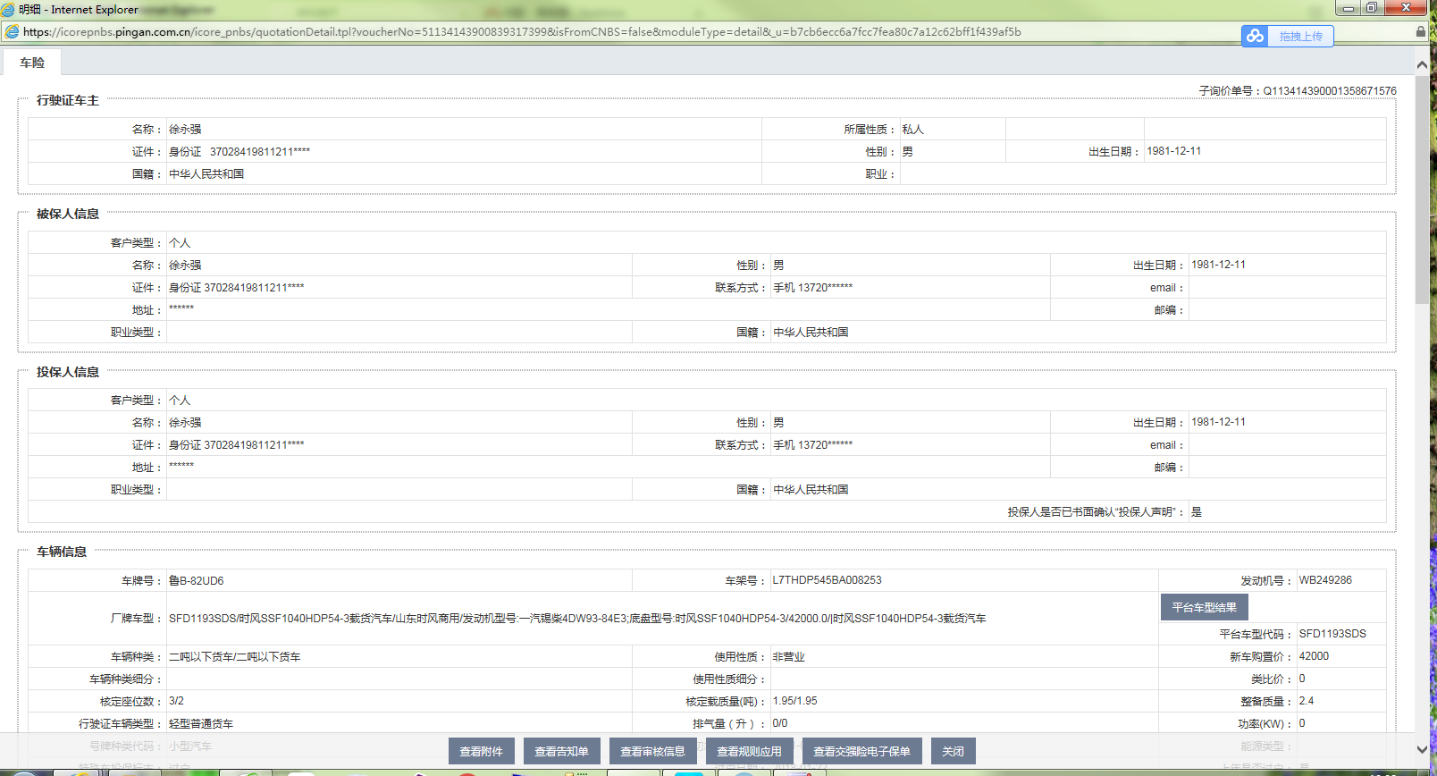Click the 投保人信息 section heading
1437x776 pixels.
point(68,372)
